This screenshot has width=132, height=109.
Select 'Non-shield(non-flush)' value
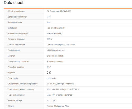[56, 28]
